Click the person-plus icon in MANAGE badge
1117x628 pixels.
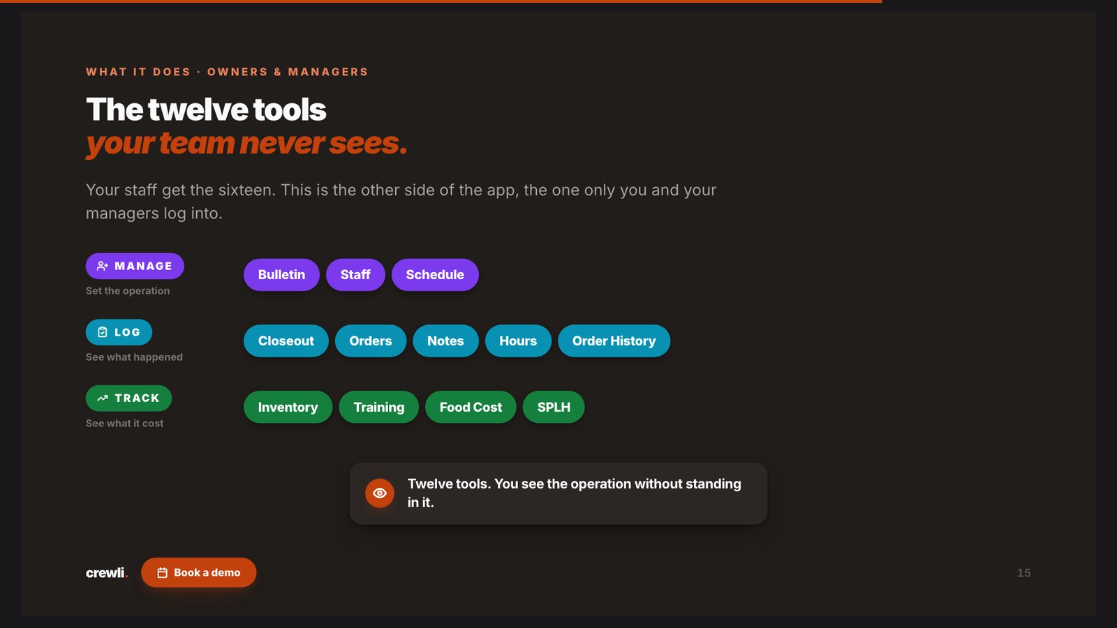(103, 266)
